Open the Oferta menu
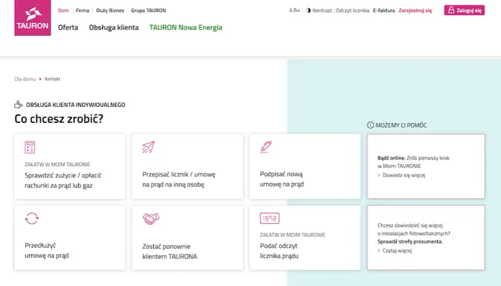 pos(68,27)
